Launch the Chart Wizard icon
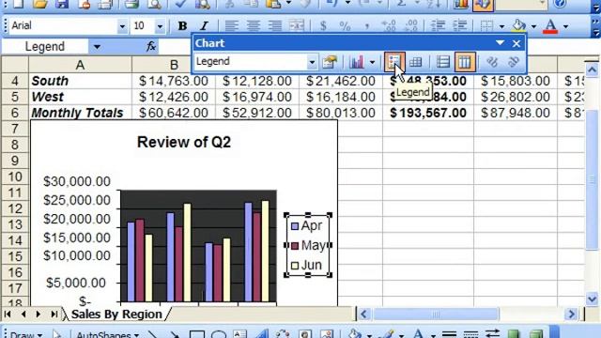The height and width of the screenshot is (338, 601). (x=461, y=4)
